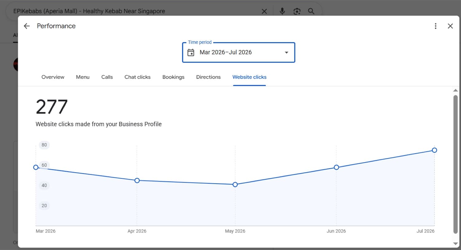The width and height of the screenshot is (461, 250).
Task: Run search with magnifying glass icon
Action: (x=311, y=11)
